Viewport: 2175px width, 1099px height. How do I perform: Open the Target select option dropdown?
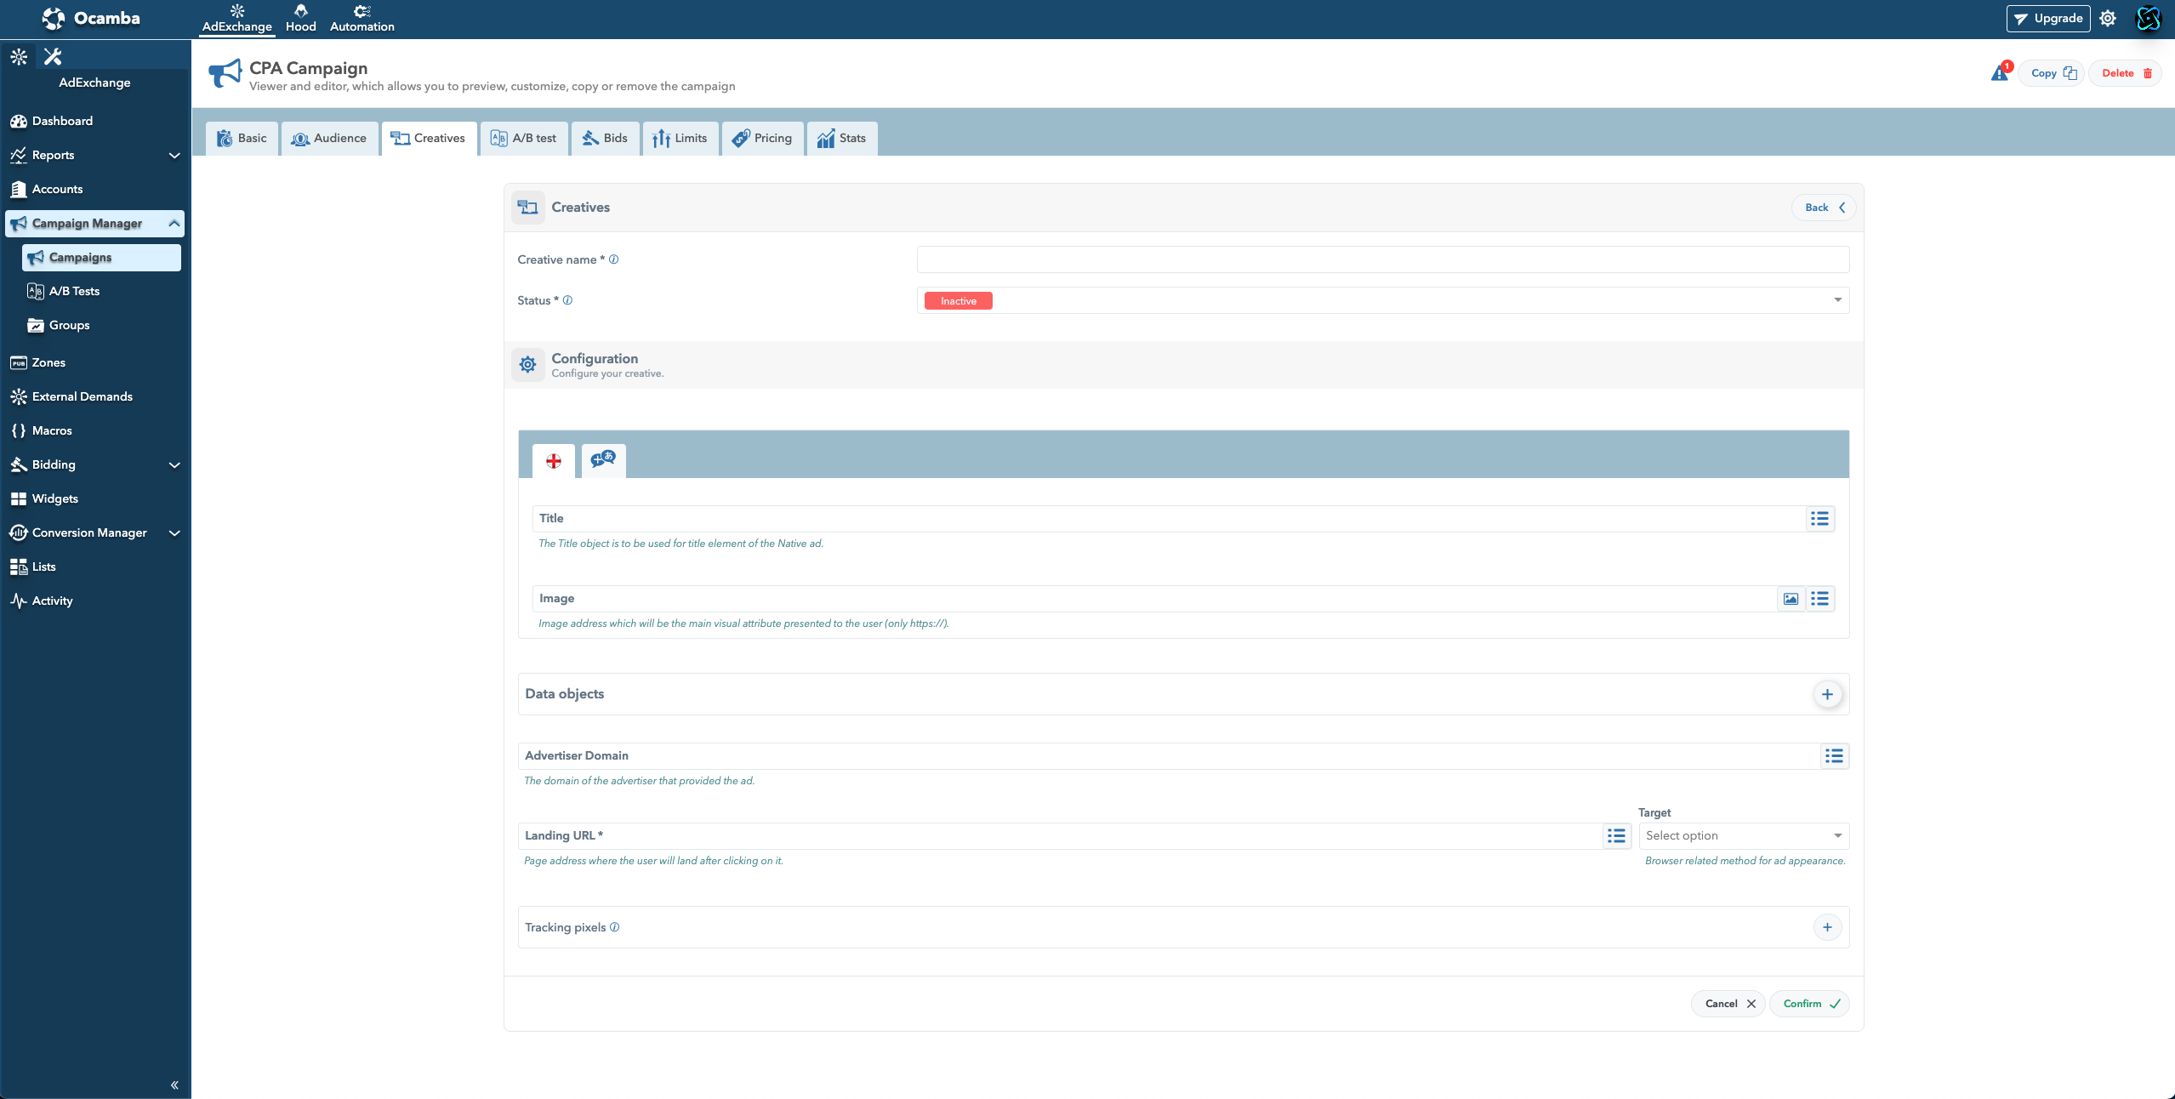[x=1743, y=836]
